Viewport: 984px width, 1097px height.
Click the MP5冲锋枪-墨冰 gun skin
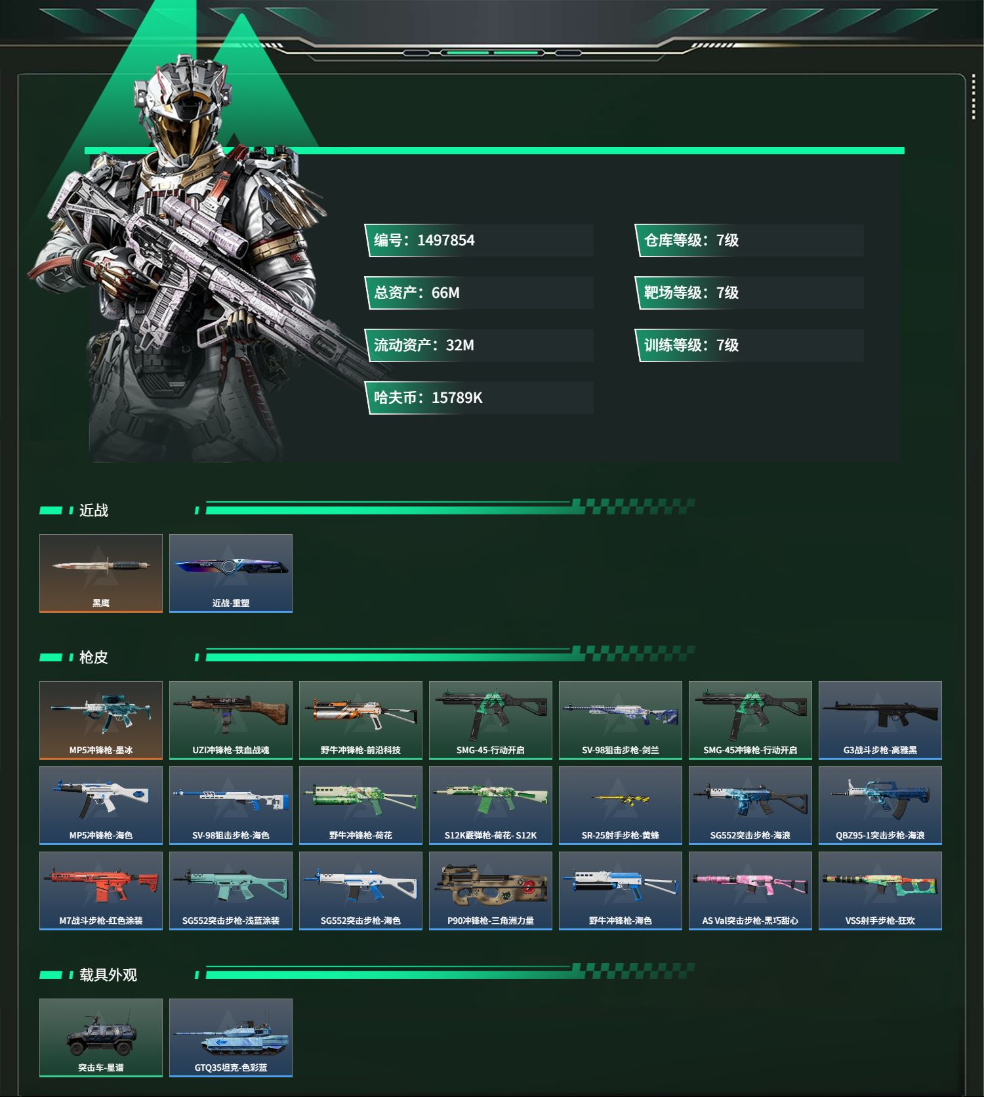[x=101, y=720]
